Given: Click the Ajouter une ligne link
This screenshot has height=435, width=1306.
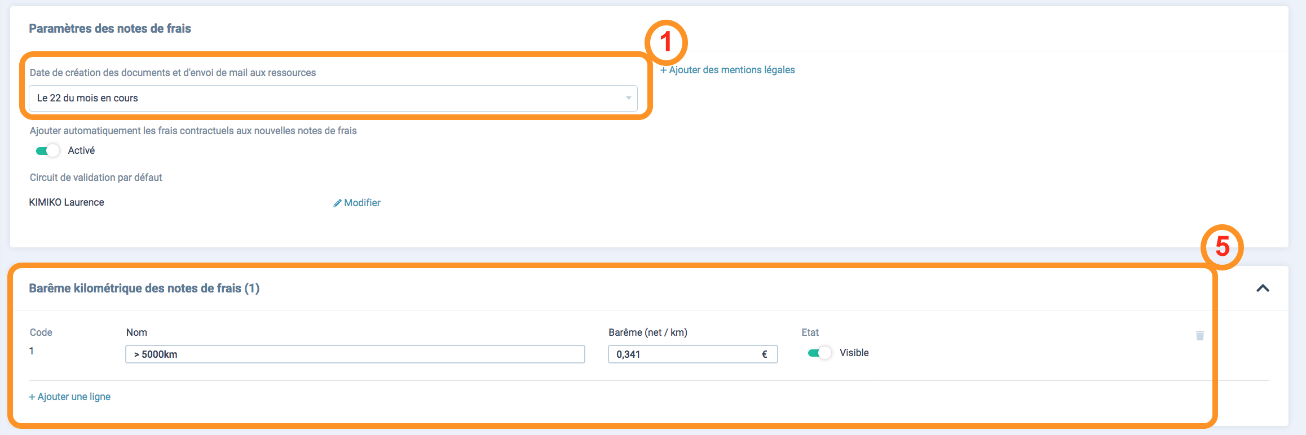Looking at the screenshot, I should [x=69, y=397].
